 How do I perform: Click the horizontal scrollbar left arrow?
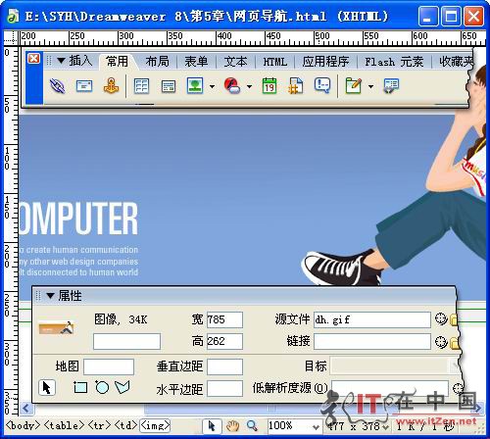click(26, 409)
